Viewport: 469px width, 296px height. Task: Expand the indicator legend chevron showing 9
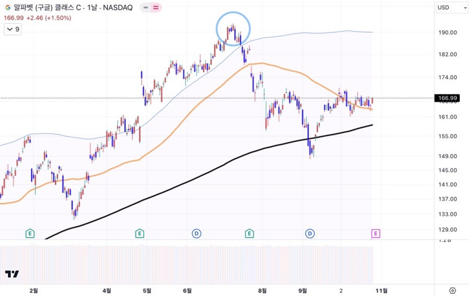(12, 29)
